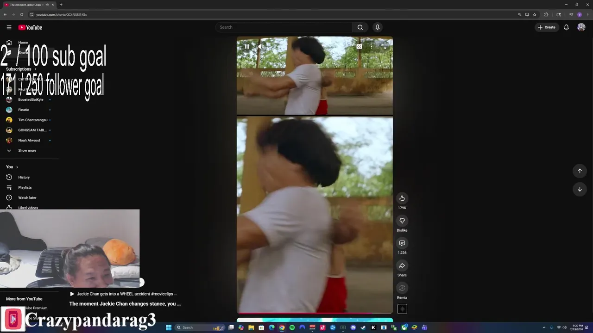This screenshot has height=333, width=593.
Task: Open the Short's sound source icon
Action: point(402,309)
